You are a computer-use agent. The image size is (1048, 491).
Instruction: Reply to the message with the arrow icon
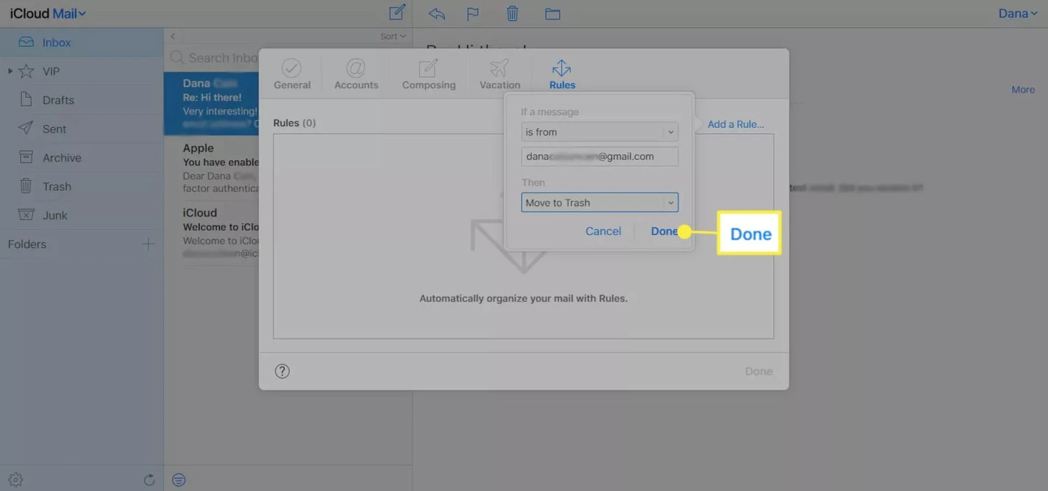[x=437, y=14]
